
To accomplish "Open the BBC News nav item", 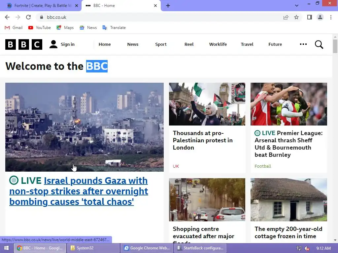I will (x=133, y=44).
